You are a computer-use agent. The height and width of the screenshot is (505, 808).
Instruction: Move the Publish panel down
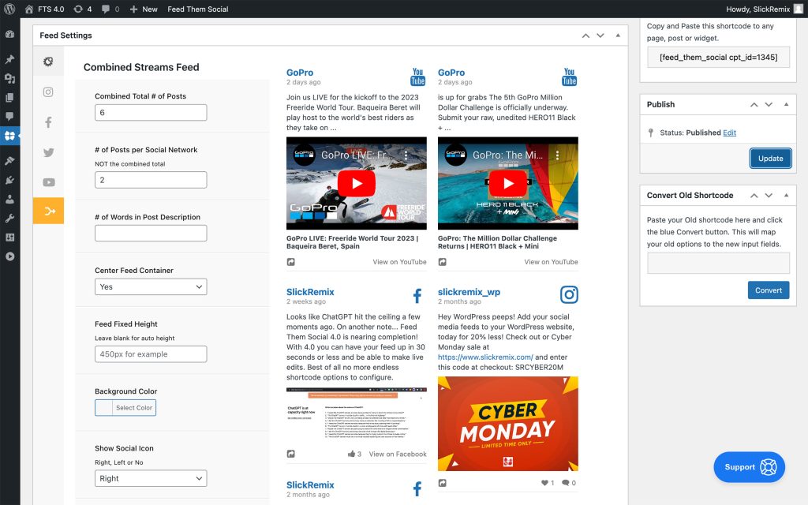769,105
